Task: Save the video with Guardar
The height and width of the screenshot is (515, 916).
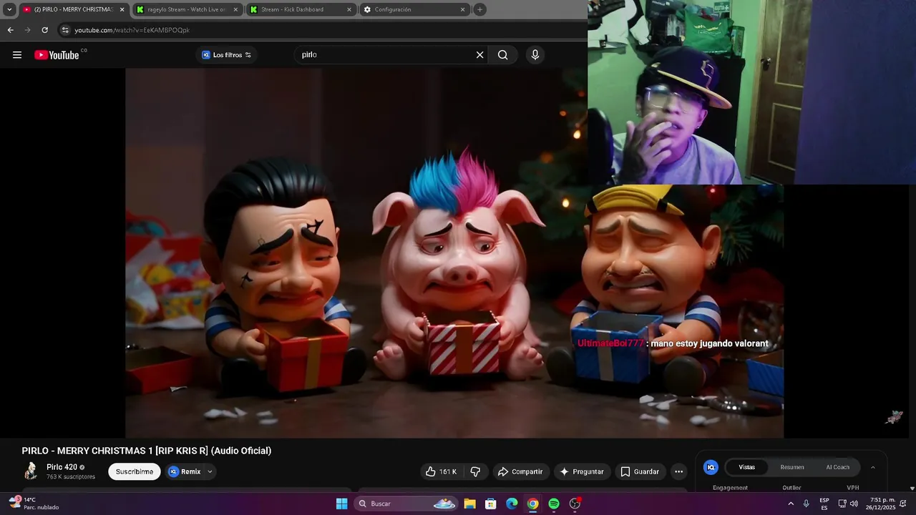Action: [640, 471]
